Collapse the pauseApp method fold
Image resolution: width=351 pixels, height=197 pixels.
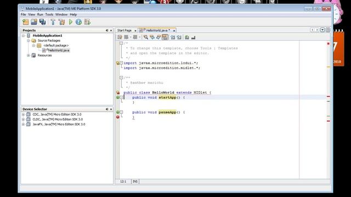coord(121,112)
